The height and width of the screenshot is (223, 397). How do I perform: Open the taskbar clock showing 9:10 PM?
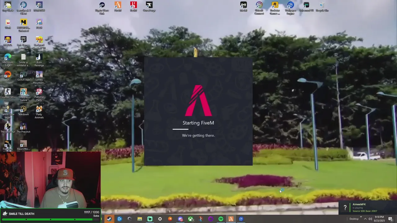(x=379, y=219)
